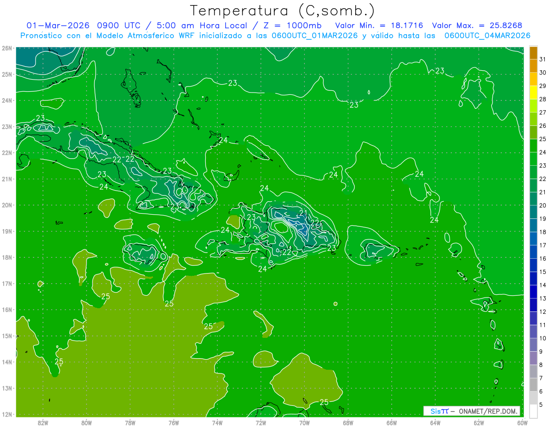Click the "21" contour label over Hispaniola
The height and width of the screenshot is (429, 555).
pyautogui.click(x=303, y=213)
